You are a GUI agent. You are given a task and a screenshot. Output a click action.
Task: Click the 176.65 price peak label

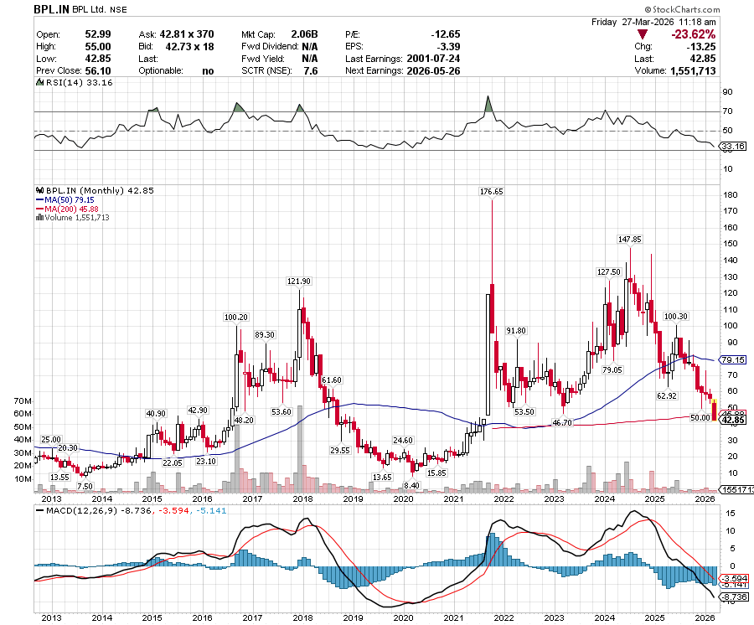coord(492,191)
